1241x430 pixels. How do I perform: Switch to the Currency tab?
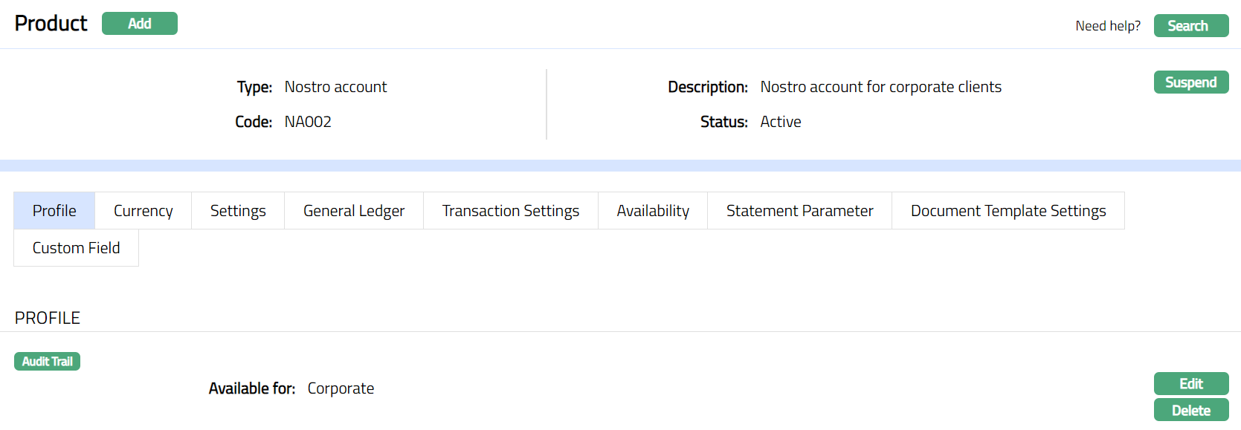(x=143, y=211)
